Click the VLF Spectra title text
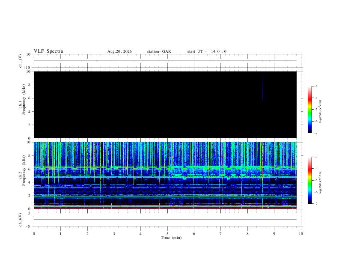The image size is (339, 262). pos(48,51)
